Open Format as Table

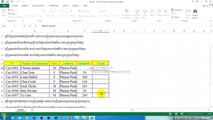coord(136,14)
